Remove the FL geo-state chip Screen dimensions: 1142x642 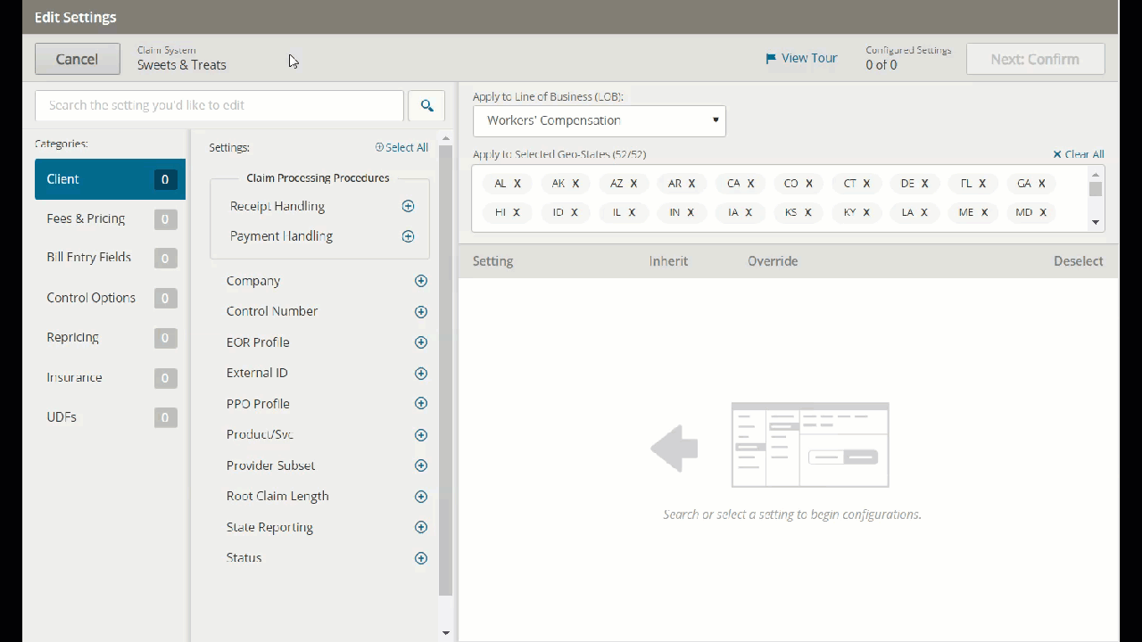pos(982,184)
